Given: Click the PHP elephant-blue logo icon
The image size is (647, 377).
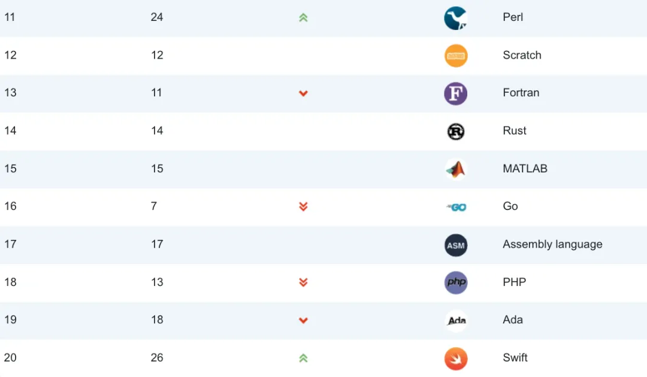Looking at the screenshot, I should 456,282.
